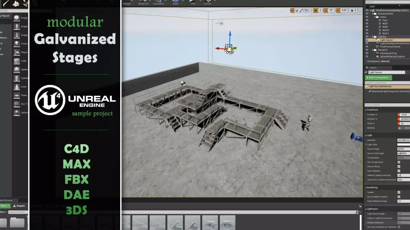Set Mobility to Static
The height and width of the screenshot is (230, 410).
point(404,128)
